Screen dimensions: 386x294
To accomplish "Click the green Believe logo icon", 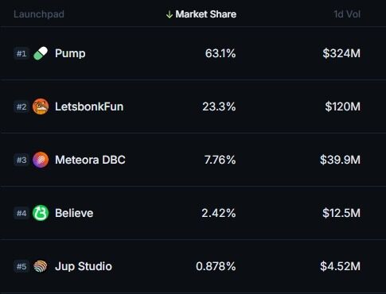I will tap(41, 213).
